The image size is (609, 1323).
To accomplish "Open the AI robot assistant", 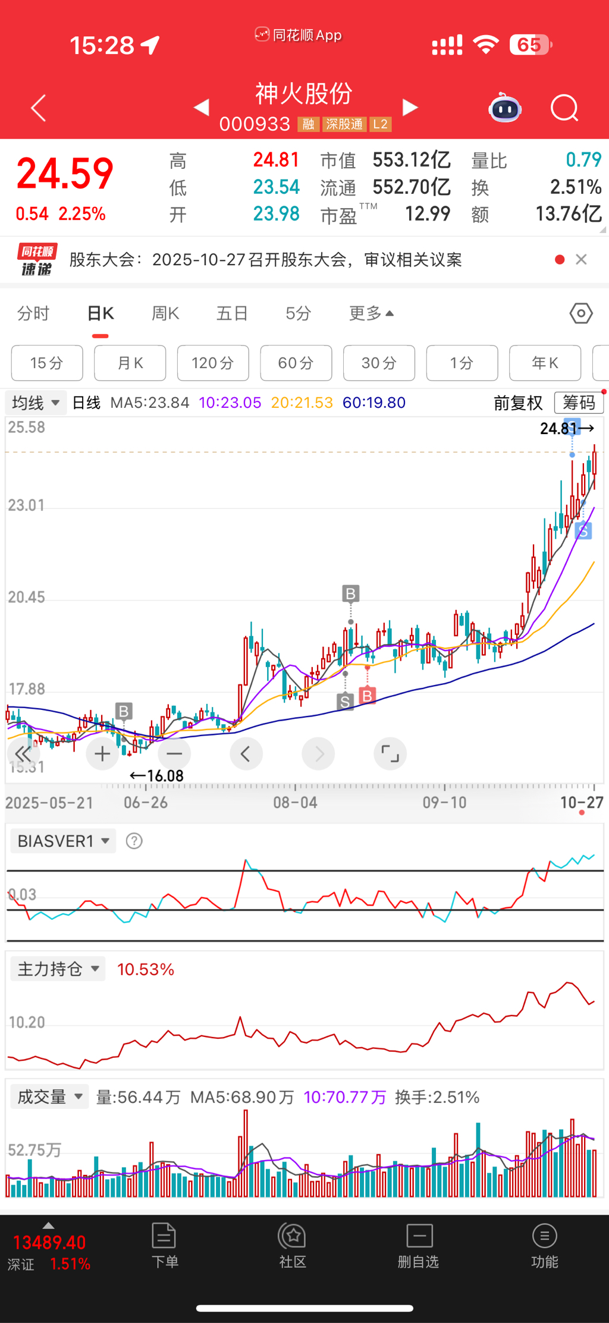I will point(505,108).
